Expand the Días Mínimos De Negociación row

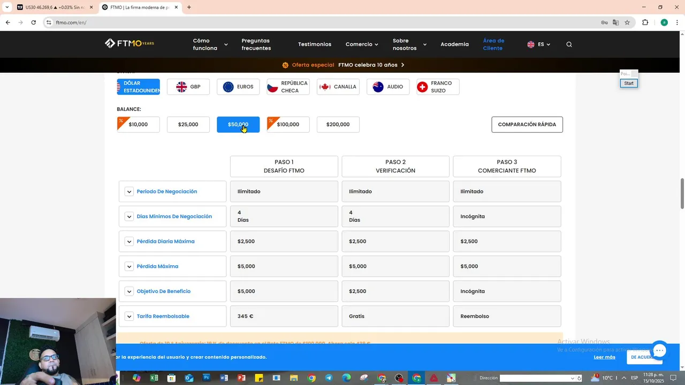coord(129,217)
